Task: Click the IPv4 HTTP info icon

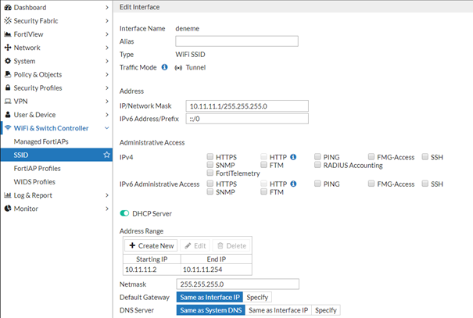Action: pos(293,156)
